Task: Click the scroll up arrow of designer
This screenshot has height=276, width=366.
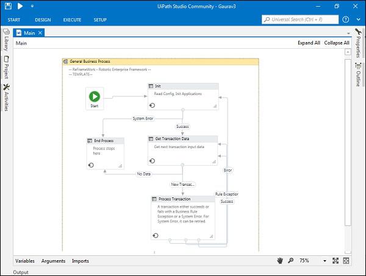Action: [x=348, y=52]
